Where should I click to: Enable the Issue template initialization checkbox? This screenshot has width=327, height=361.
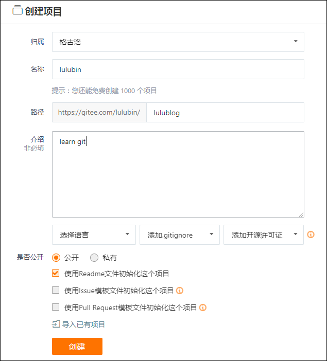point(56,290)
